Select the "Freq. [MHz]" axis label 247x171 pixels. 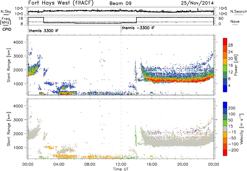[x=6, y=21]
